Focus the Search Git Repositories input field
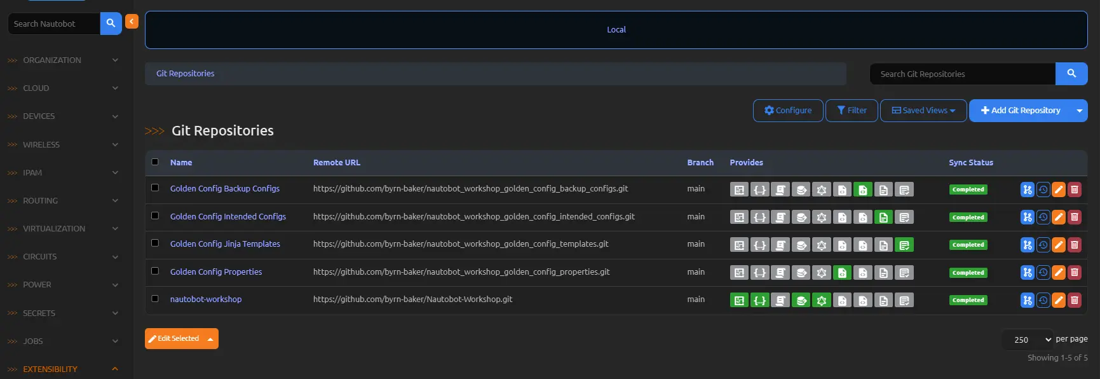Viewport: 1100px width, 379px height. [963, 74]
